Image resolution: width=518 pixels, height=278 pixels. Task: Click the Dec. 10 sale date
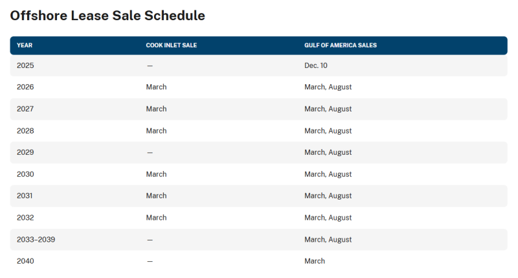click(317, 65)
